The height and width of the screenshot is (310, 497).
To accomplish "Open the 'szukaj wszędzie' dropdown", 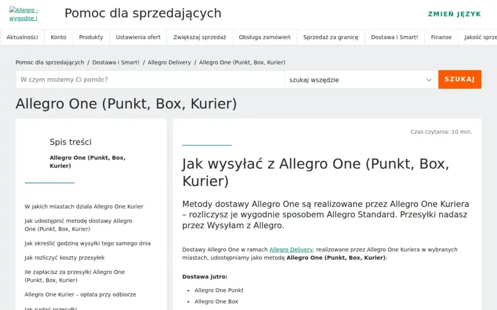I will [x=361, y=79].
